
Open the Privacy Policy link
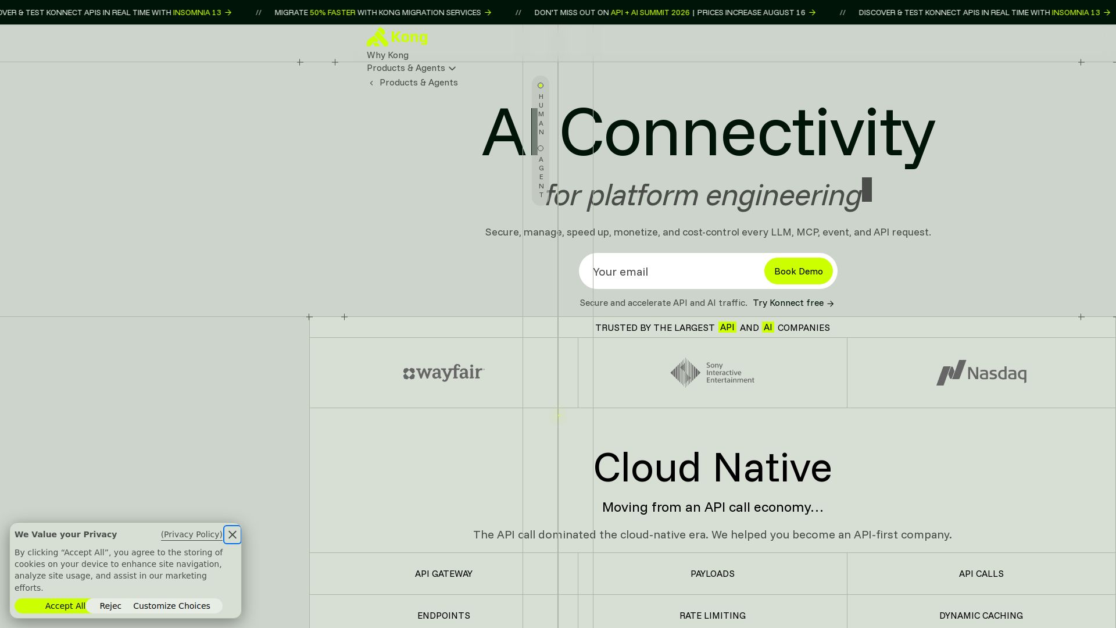point(192,534)
